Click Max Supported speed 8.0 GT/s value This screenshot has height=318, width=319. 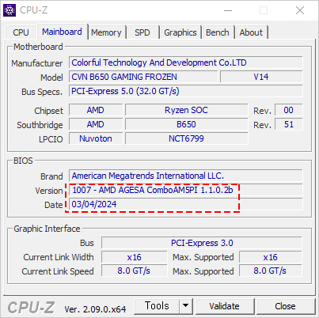271,271
